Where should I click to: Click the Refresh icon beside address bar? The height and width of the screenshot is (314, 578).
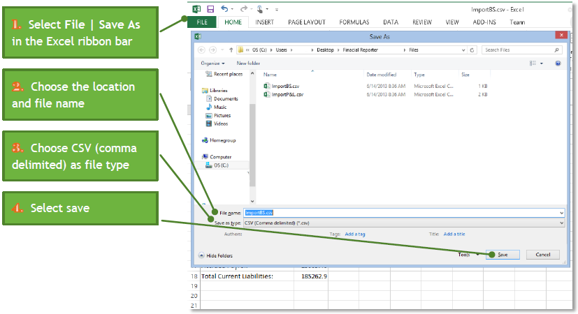click(472, 50)
